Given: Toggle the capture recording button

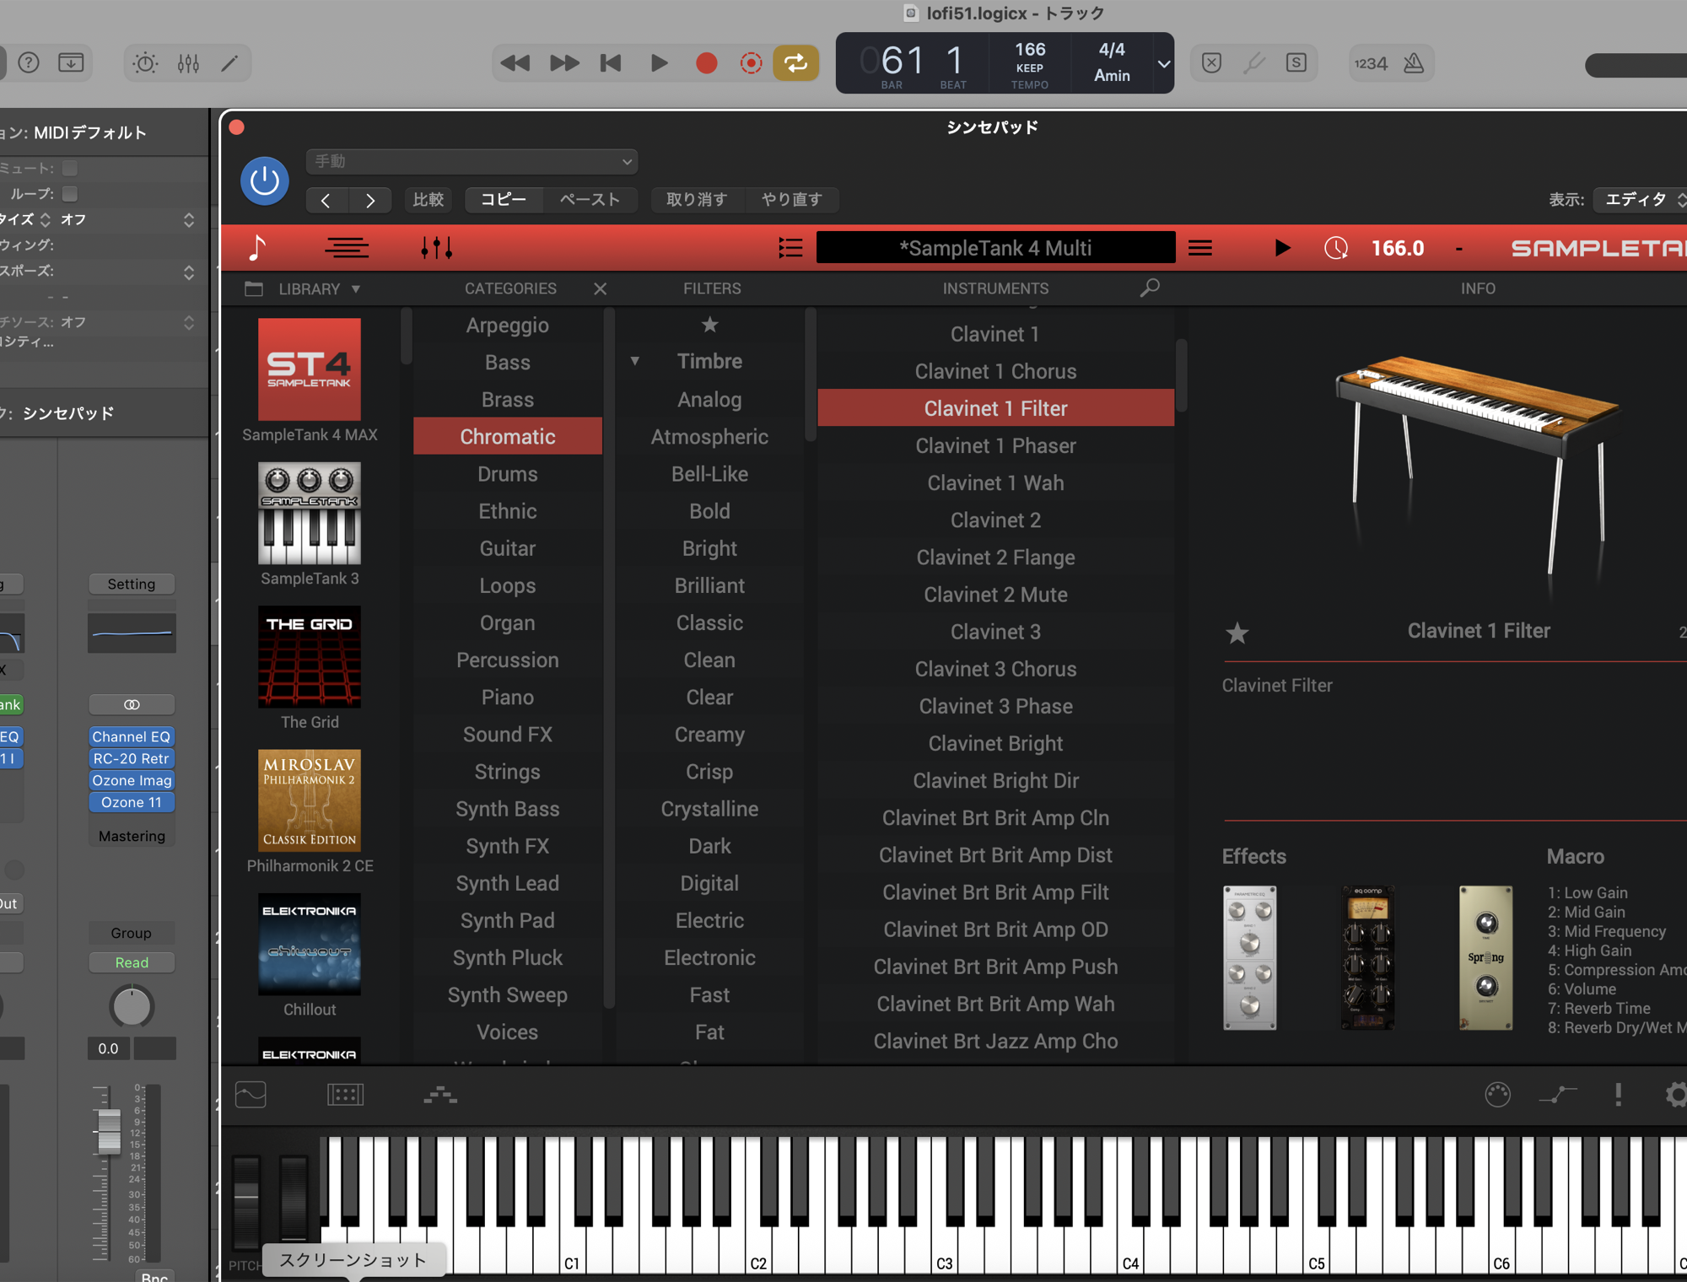Looking at the screenshot, I should click(x=751, y=63).
